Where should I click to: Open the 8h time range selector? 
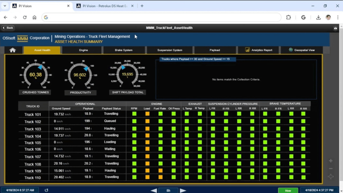tap(168, 190)
